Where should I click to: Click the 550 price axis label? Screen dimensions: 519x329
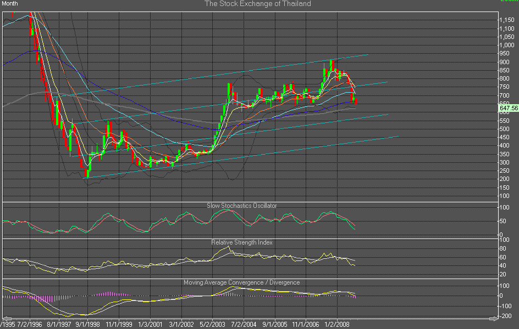click(505, 121)
